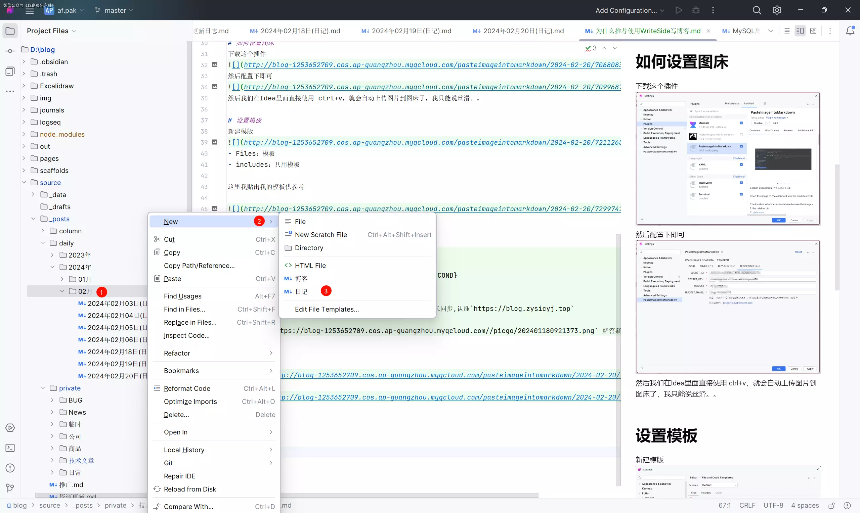Switch to editor-only view mode

787,31
